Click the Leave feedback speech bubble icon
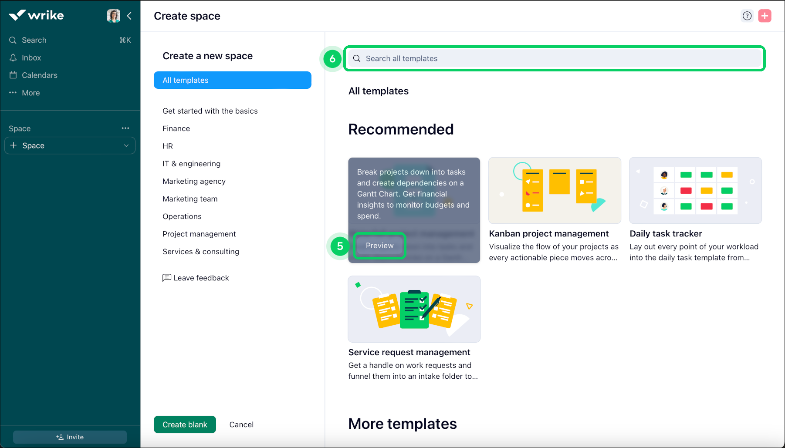This screenshot has width=785, height=448. (x=167, y=277)
